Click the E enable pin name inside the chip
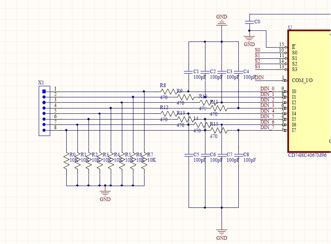This screenshot has height=244, width=331. (x=294, y=47)
